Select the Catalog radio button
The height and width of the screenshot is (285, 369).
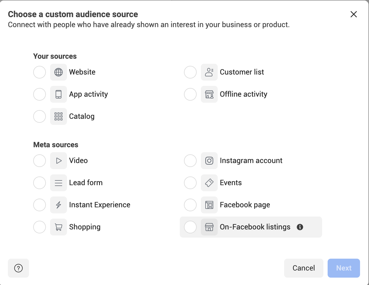click(40, 116)
